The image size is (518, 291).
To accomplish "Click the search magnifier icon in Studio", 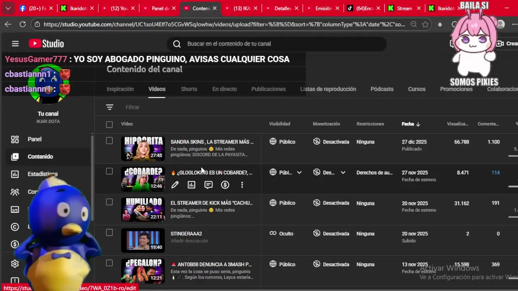I will pos(177,44).
